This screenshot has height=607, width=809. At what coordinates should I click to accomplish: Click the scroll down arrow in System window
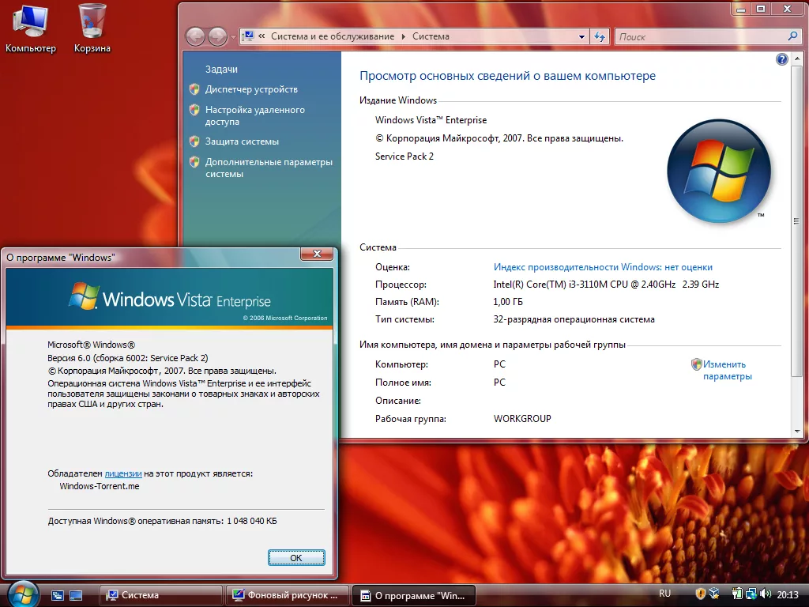coord(797,431)
